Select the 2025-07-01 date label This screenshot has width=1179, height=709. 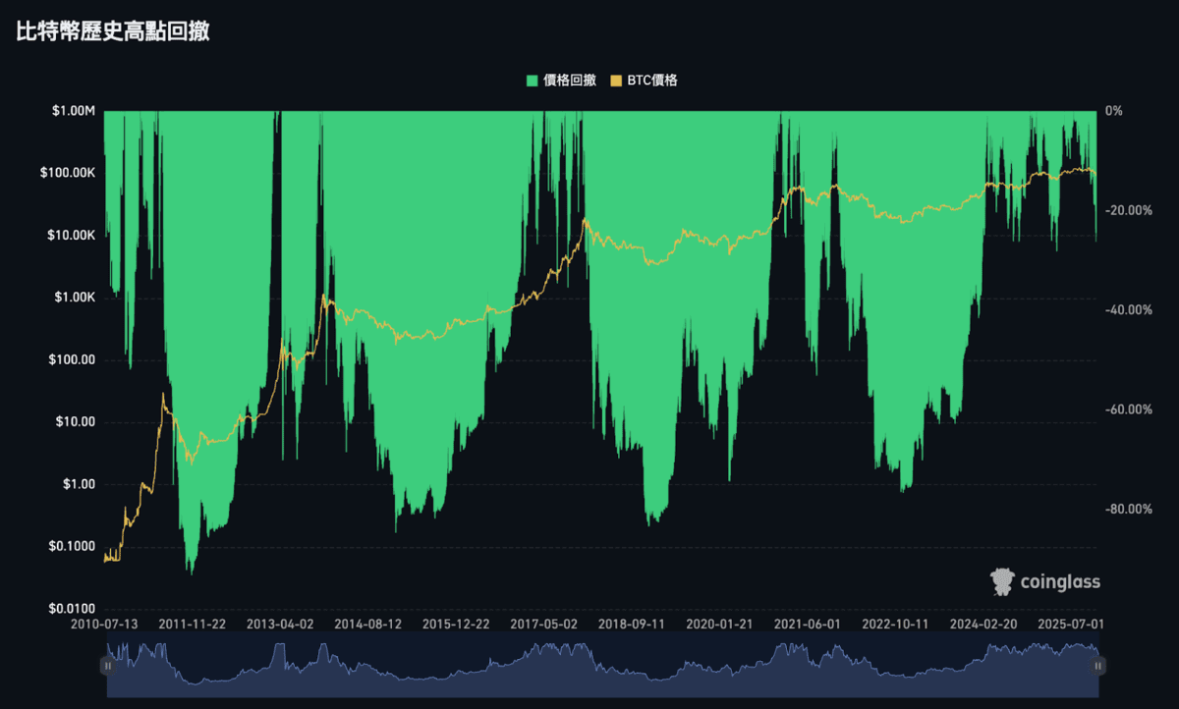(1071, 623)
